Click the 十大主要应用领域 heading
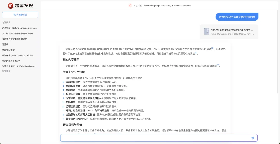This screenshot has width=280, height=144. (x=74, y=72)
